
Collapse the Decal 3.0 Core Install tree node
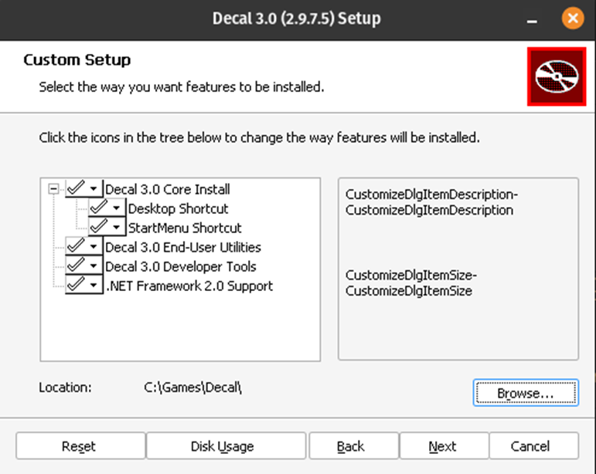(x=53, y=189)
